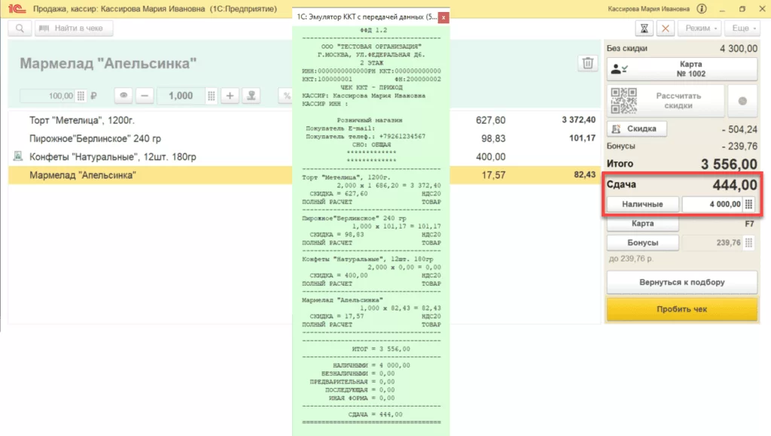This screenshot has width=771, height=436.
Task: Click the hourglass postpone-receipt icon
Action: pyautogui.click(x=645, y=29)
